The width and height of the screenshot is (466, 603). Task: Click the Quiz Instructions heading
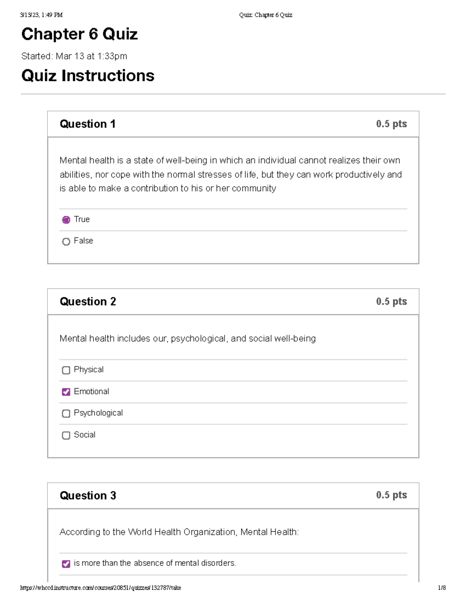coord(87,76)
